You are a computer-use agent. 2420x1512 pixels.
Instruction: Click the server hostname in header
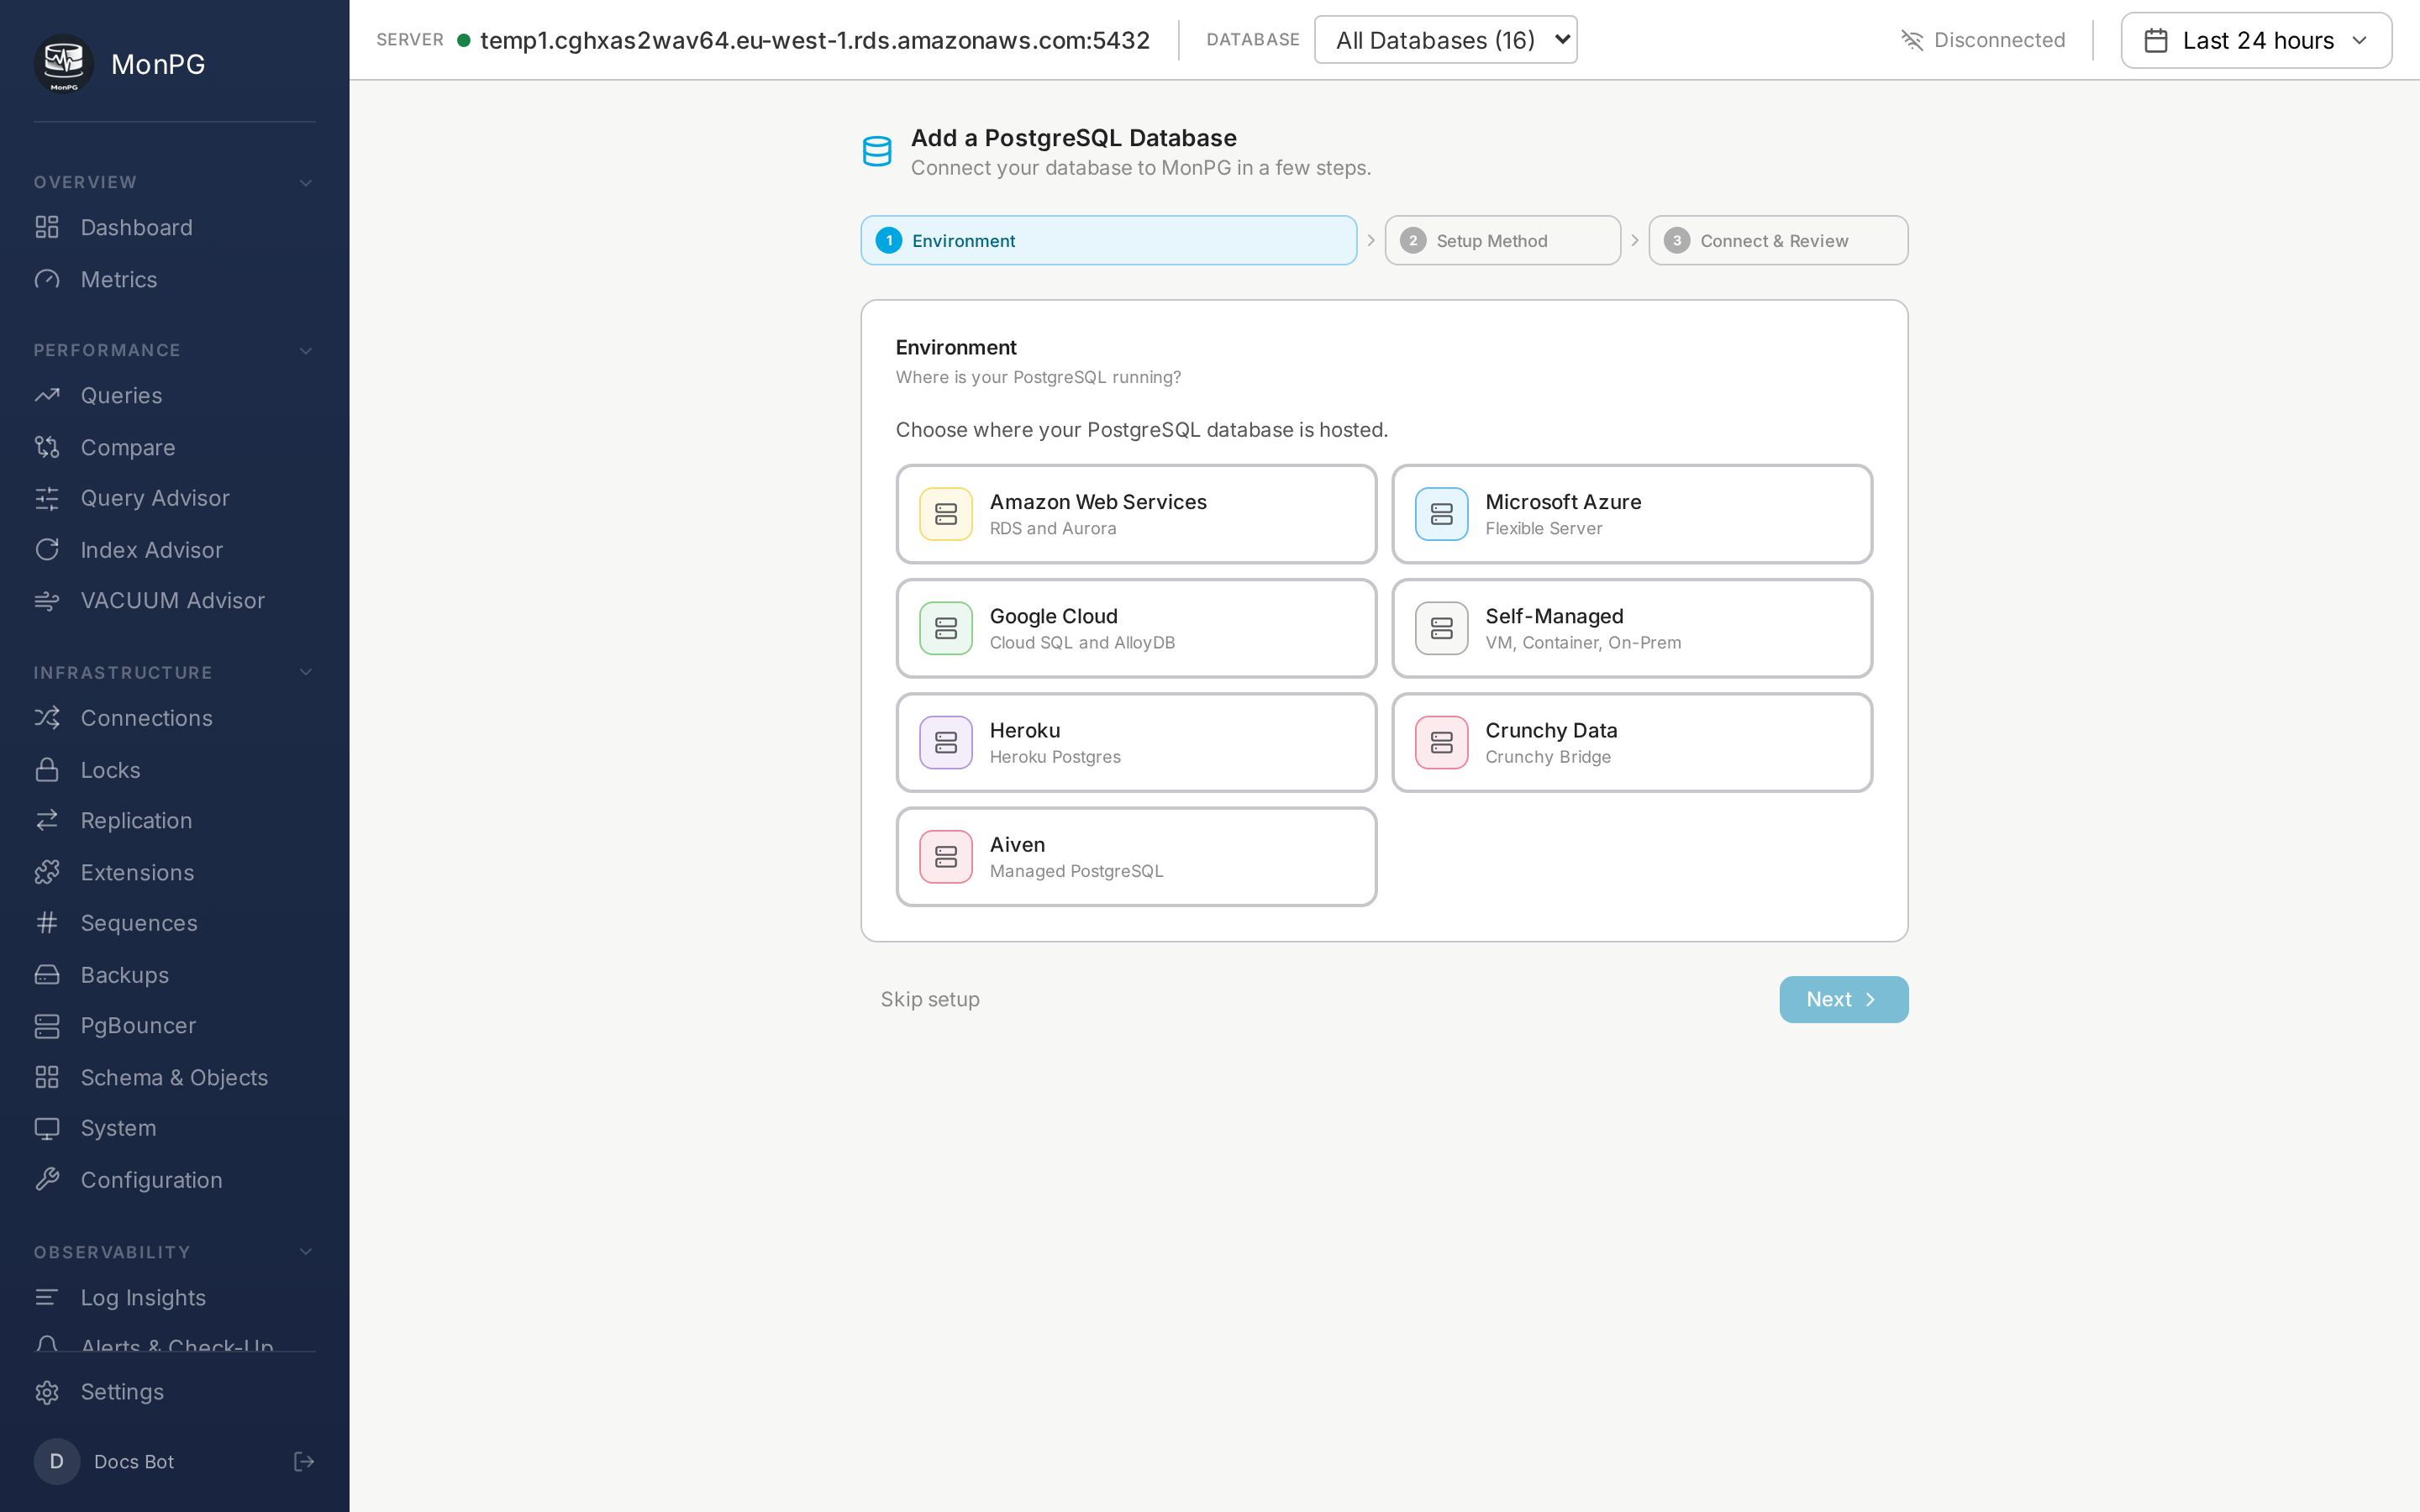coord(815,40)
